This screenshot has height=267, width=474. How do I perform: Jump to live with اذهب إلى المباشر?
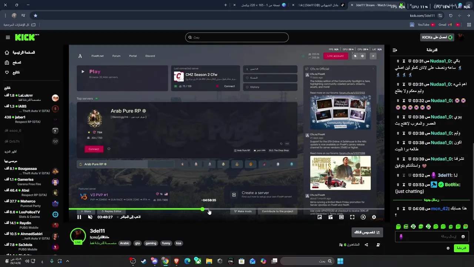click(x=129, y=217)
